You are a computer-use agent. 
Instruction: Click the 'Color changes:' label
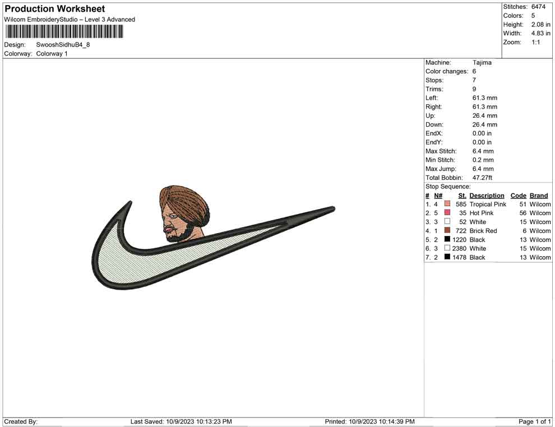[x=447, y=72]
